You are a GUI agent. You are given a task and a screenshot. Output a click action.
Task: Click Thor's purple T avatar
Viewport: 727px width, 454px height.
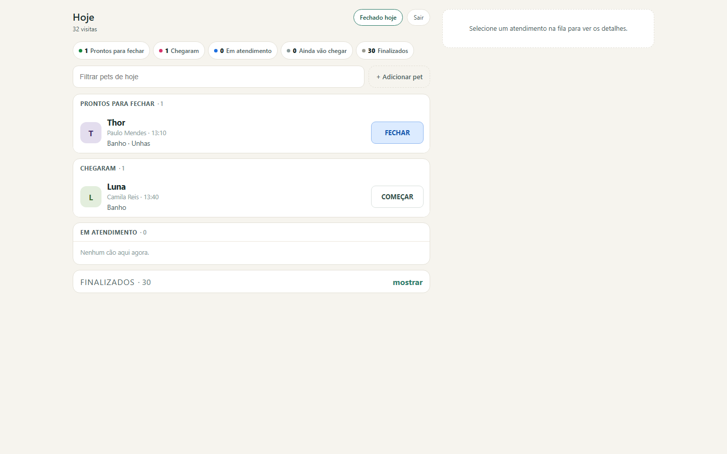coord(91,133)
